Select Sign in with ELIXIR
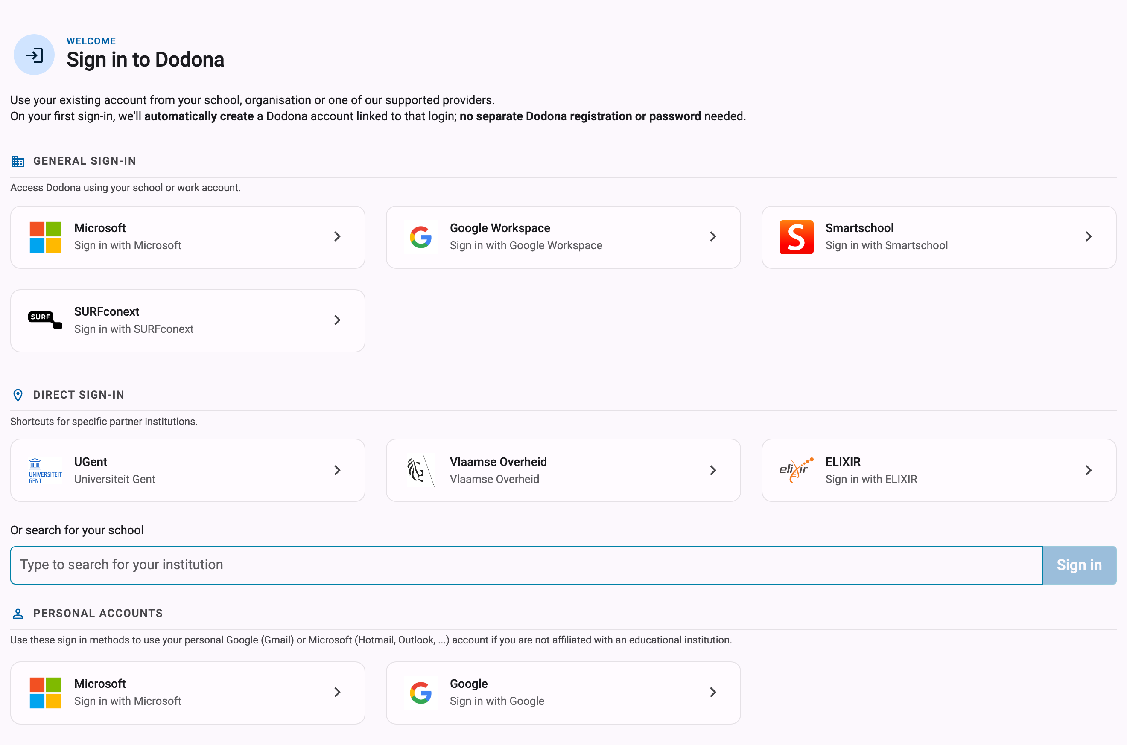 click(x=939, y=470)
